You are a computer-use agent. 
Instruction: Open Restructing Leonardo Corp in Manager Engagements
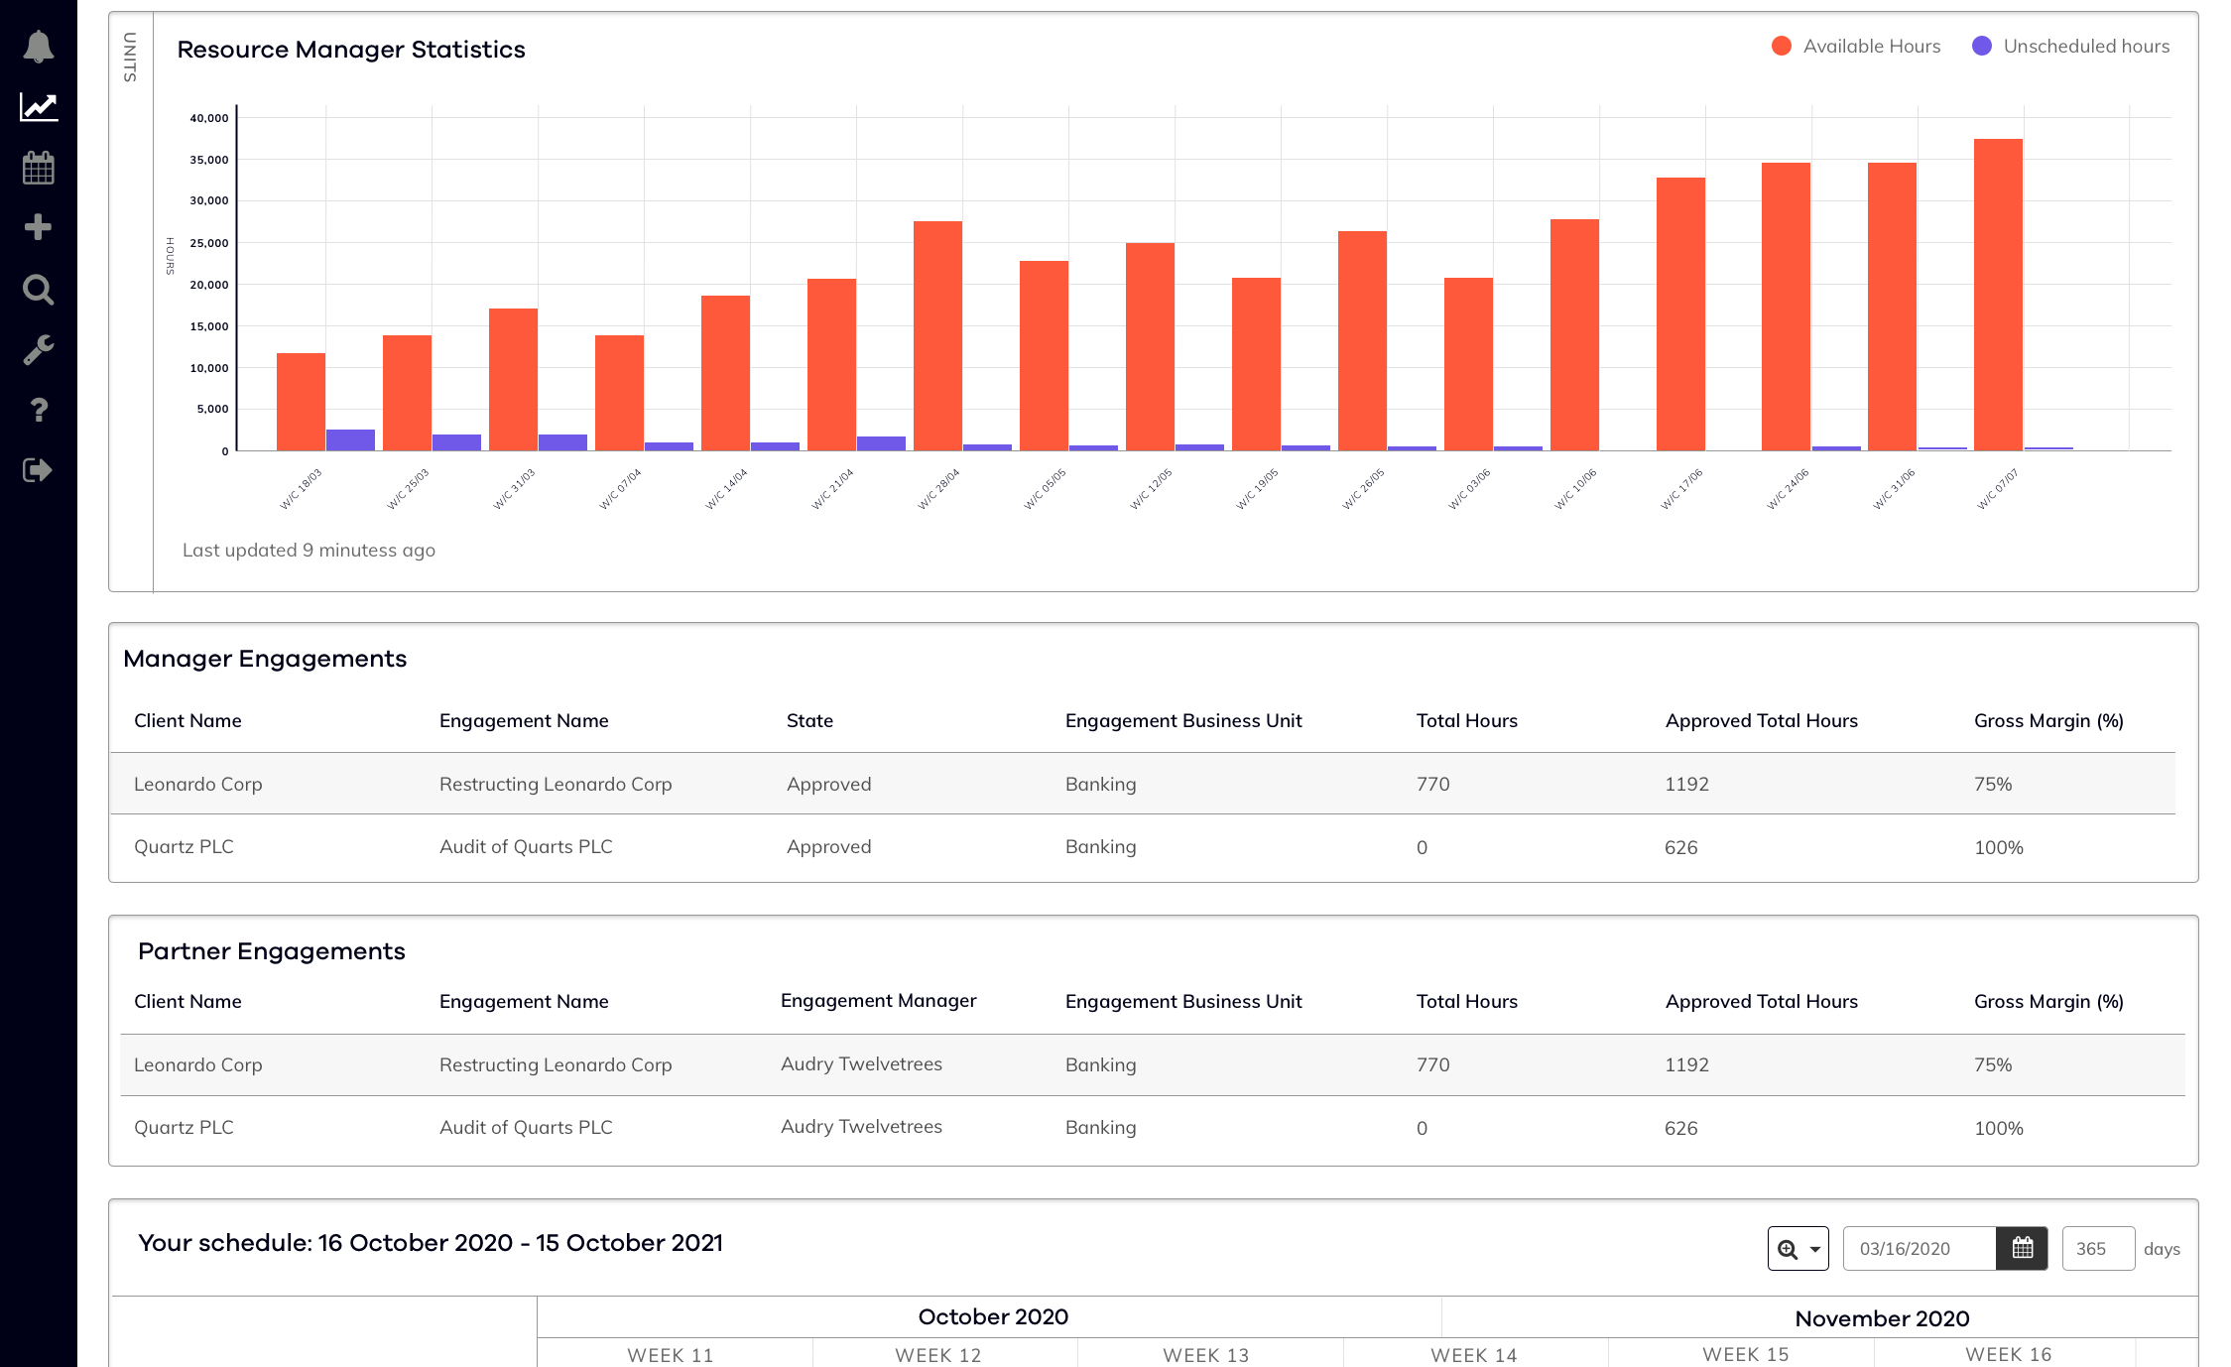(555, 784)
